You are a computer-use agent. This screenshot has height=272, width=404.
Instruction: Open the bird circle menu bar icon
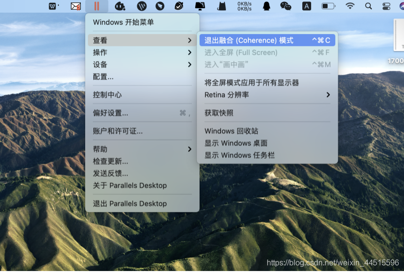pyautogui.click(x=160, y=6)
